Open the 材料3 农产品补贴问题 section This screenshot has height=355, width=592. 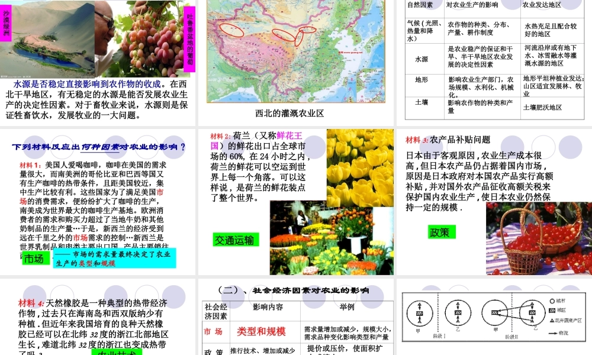pyautogui.click(x=447, y=139)
